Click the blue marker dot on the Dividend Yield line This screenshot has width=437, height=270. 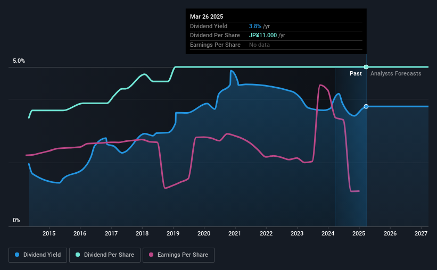tap(366, 106)
